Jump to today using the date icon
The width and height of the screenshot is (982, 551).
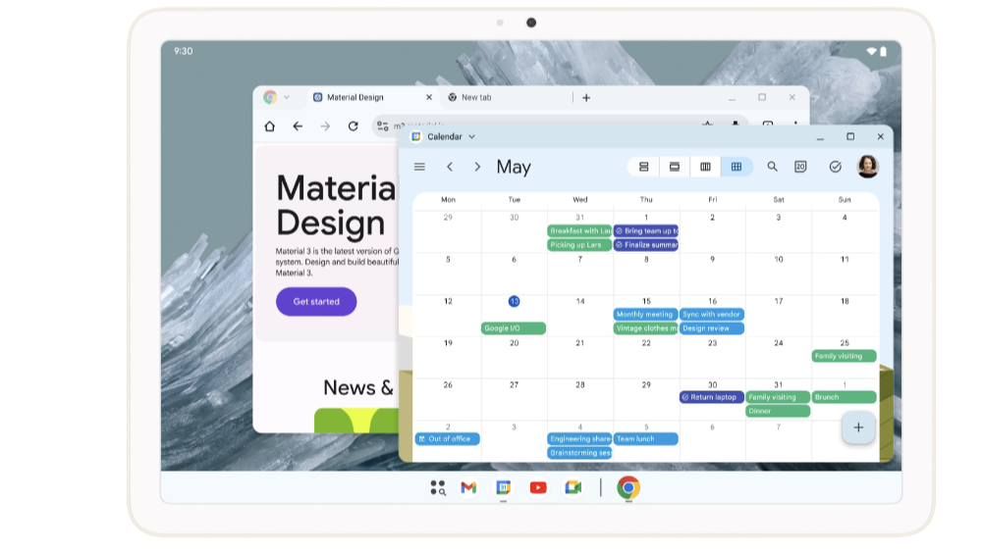click(x=800, y=167)
